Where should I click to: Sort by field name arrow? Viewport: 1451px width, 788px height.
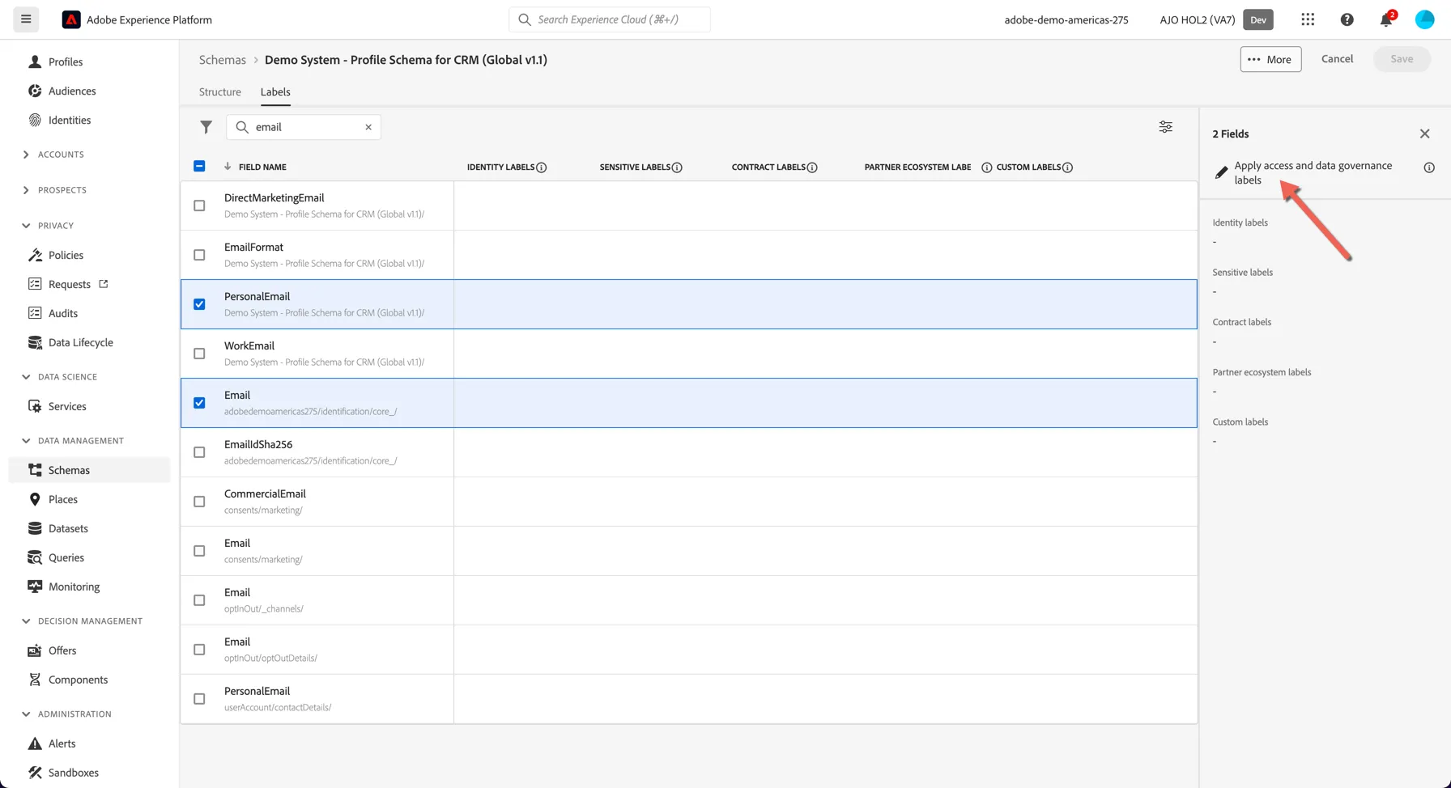[228, 167]
